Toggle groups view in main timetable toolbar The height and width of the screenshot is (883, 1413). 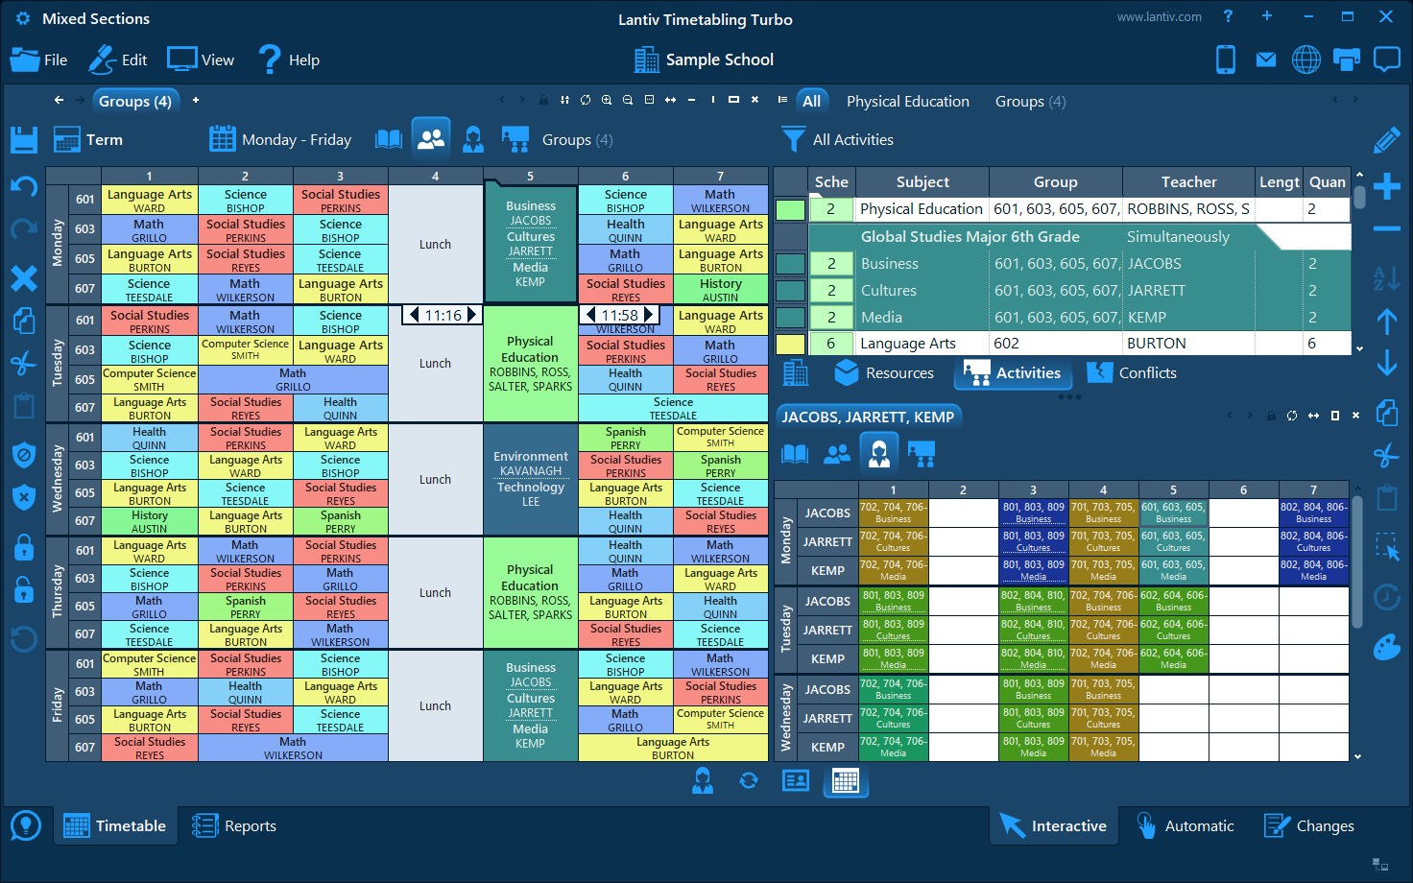click(431, 139)
